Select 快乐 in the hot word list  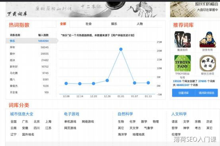(x=31, y=41)
